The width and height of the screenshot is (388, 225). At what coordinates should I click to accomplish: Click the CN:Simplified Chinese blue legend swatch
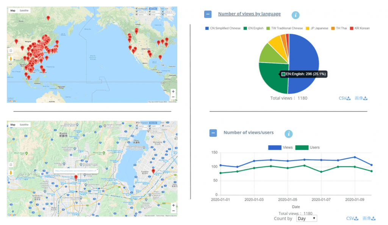pos(207,28)
